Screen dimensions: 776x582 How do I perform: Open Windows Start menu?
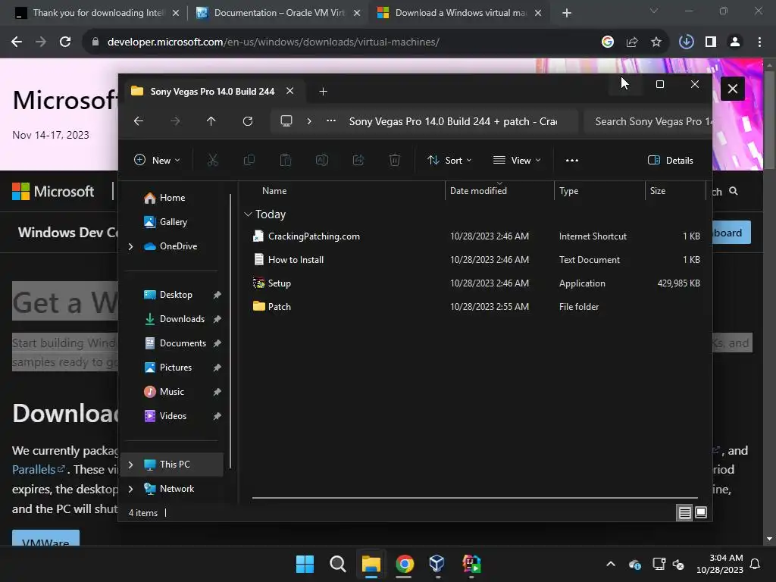(x=305, y=564)
